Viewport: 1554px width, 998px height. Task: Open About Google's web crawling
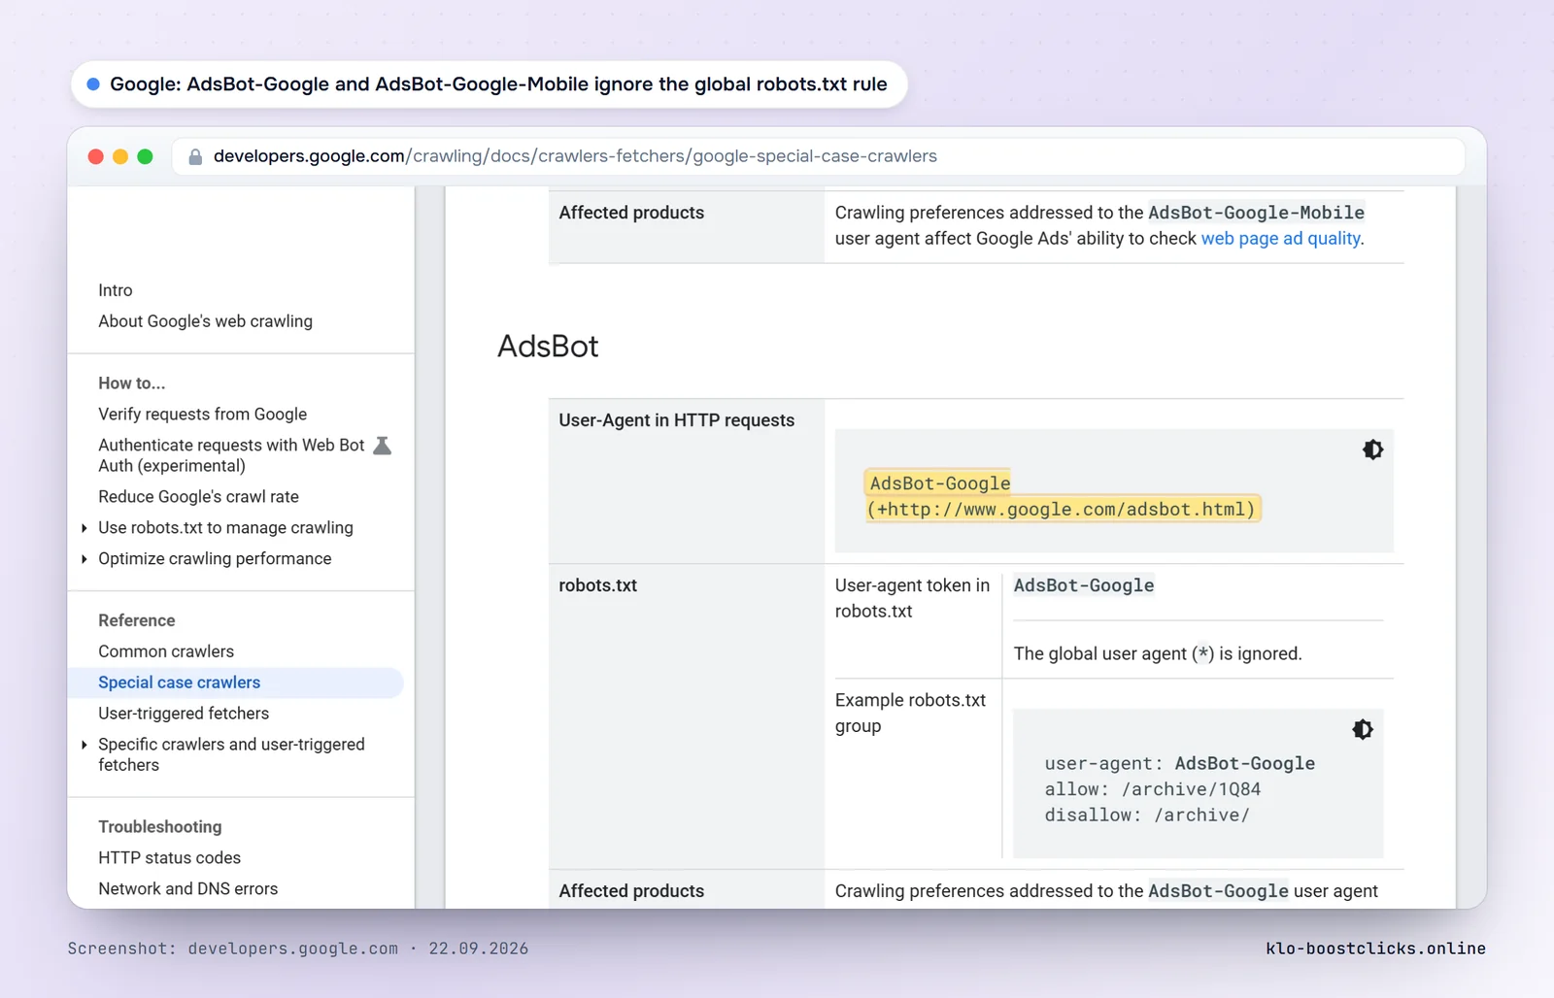(x=205, y=321)
